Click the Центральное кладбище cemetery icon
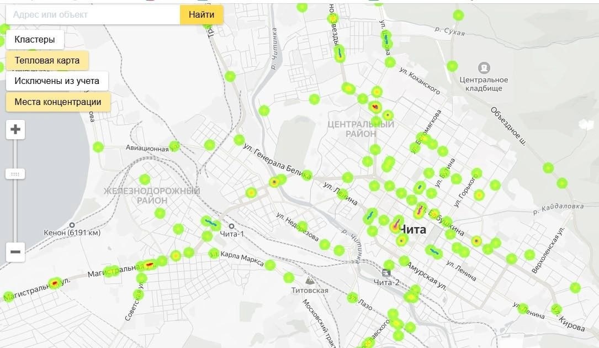Viewport: 599px width, 348px height. [x=484, y=68]
